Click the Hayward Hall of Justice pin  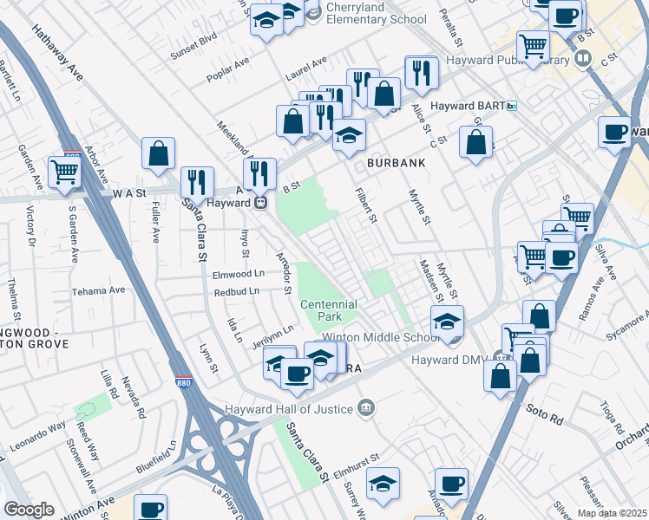[367, 409]
